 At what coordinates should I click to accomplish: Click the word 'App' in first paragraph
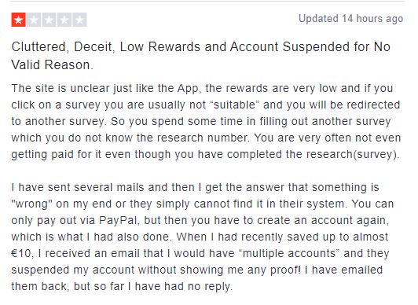coord(188,88)
